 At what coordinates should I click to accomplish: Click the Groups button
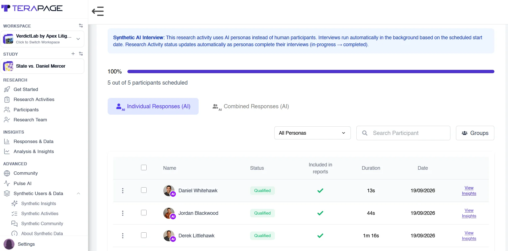(x=475, y=133)
